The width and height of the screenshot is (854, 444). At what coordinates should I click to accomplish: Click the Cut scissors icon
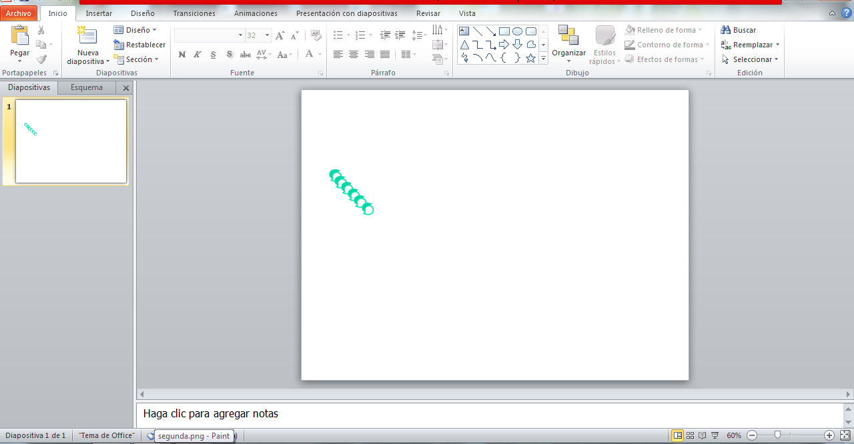pos(41,30)
